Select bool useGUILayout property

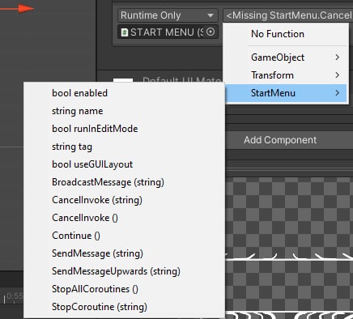click(124, 164)
